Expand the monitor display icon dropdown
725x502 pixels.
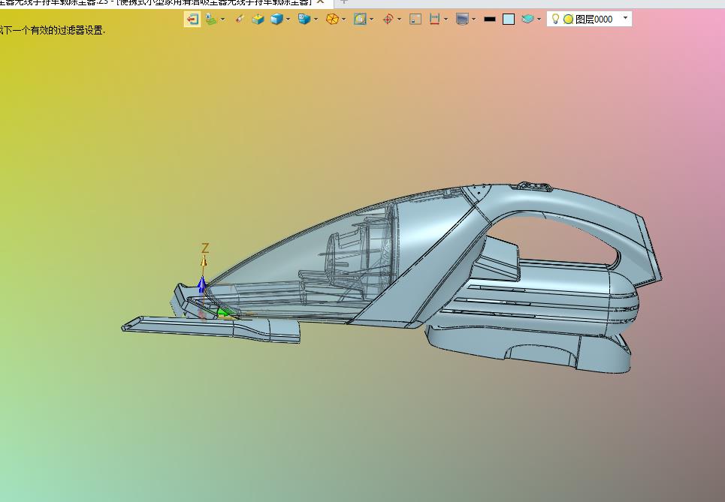(x=473, y=19)
